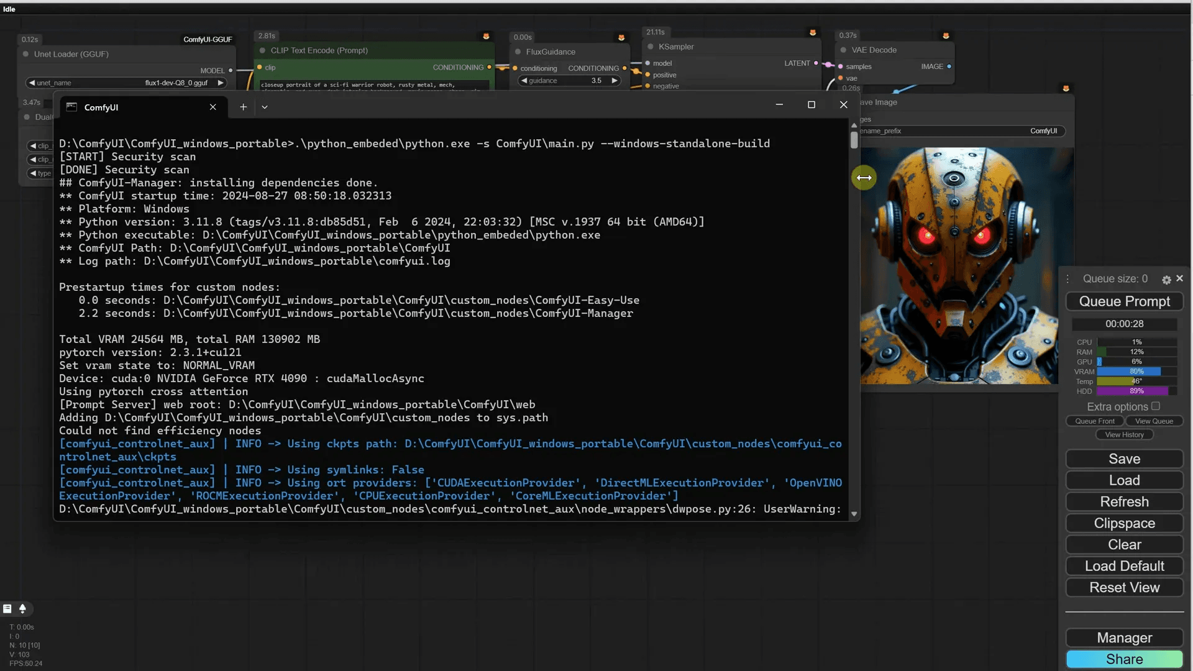This screenshot has width=1193, height=671.
Task: Open the workflow list icon in the bottom-left toolbar
Action: (7, 609)
